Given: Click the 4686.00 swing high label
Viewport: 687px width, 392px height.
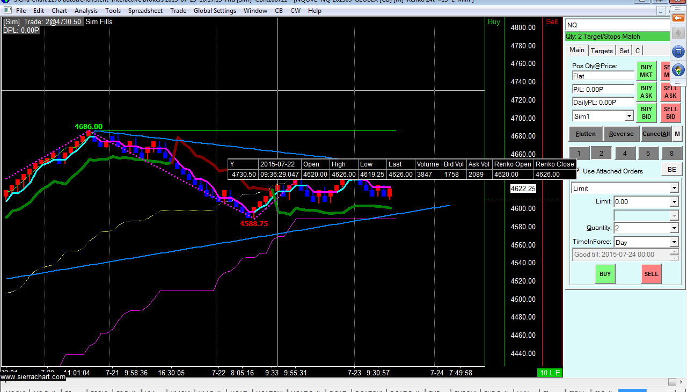Looking at the screenshot, I should (x=88, y=127).
